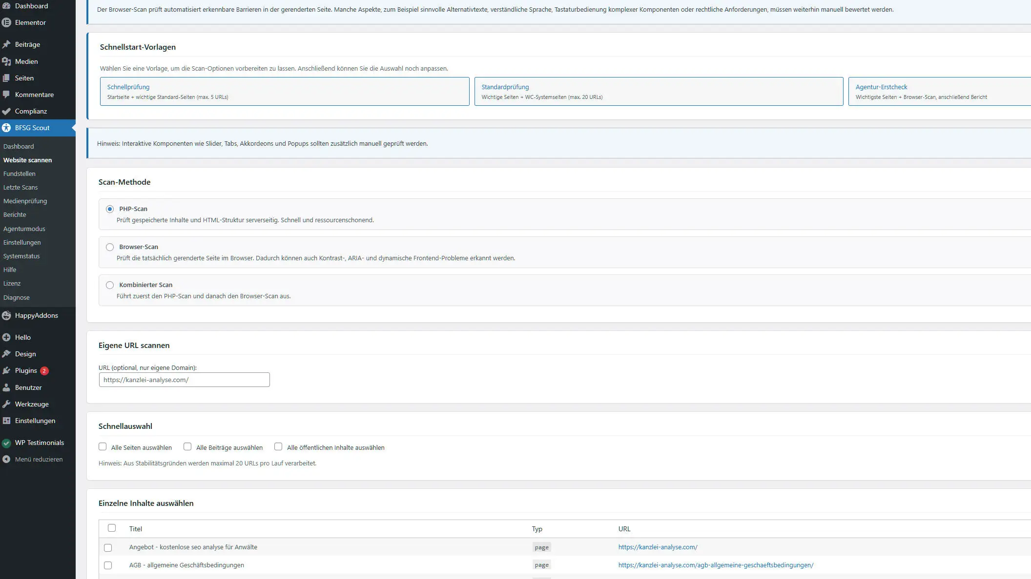The height and width of the screenshot is (579, 1031).
Task: Click the WP Testimonials green icon
Action: coord(6,443)
